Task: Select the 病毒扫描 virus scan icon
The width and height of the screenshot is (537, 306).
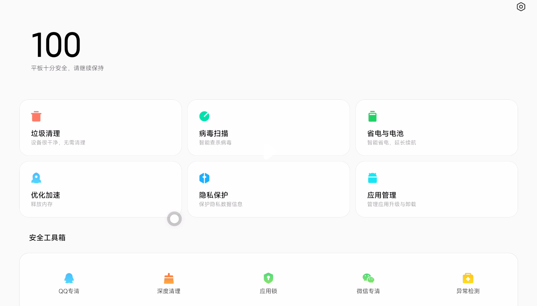Action: click(204, 116)
